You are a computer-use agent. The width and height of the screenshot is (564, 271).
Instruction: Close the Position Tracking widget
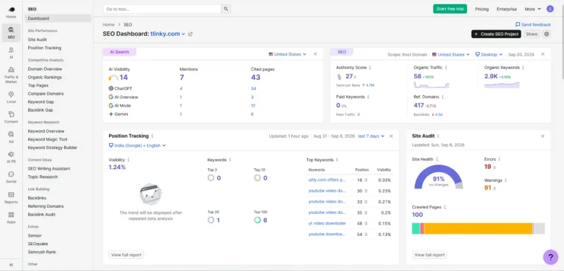[x=391, y=136]
